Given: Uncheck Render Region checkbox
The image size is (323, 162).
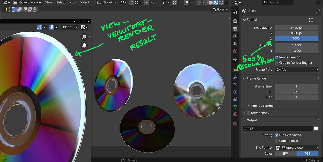Looking at the screenshot, I should [x=277, y=57].
